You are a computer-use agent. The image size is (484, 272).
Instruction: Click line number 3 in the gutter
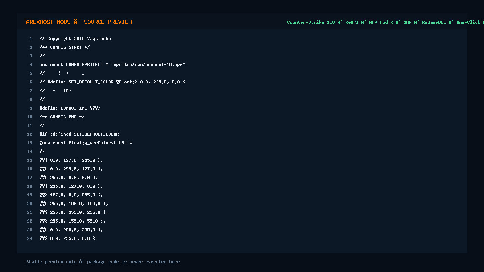31,56
